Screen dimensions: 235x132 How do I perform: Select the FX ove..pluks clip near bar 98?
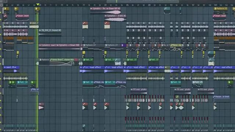(x=206, y=91)
